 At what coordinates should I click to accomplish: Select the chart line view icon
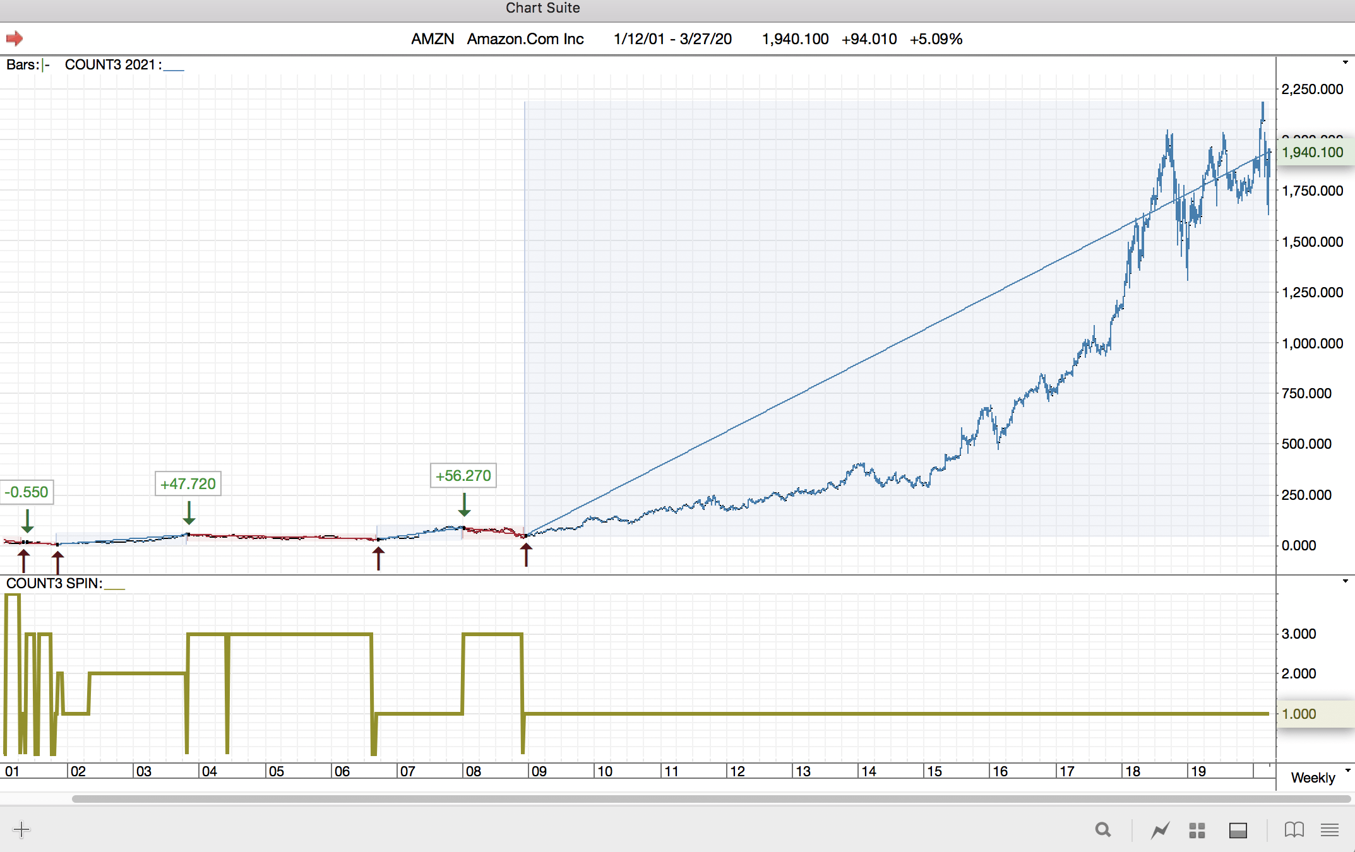click(1160, 830)
